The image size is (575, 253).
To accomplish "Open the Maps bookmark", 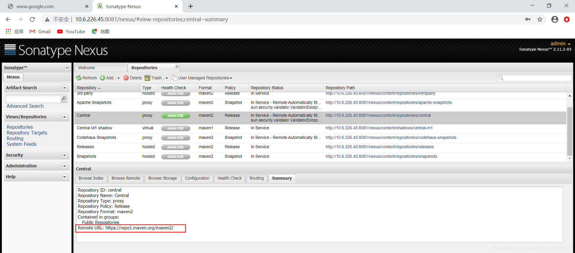I will click(101, 31).
